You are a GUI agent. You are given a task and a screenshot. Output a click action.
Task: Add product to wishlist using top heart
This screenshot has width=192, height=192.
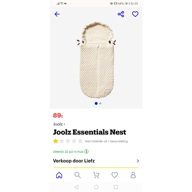(135, 14)
